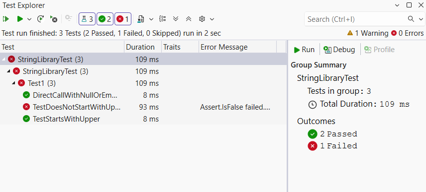
Task: Click the Group Summary heading
Action: [319, 65]
